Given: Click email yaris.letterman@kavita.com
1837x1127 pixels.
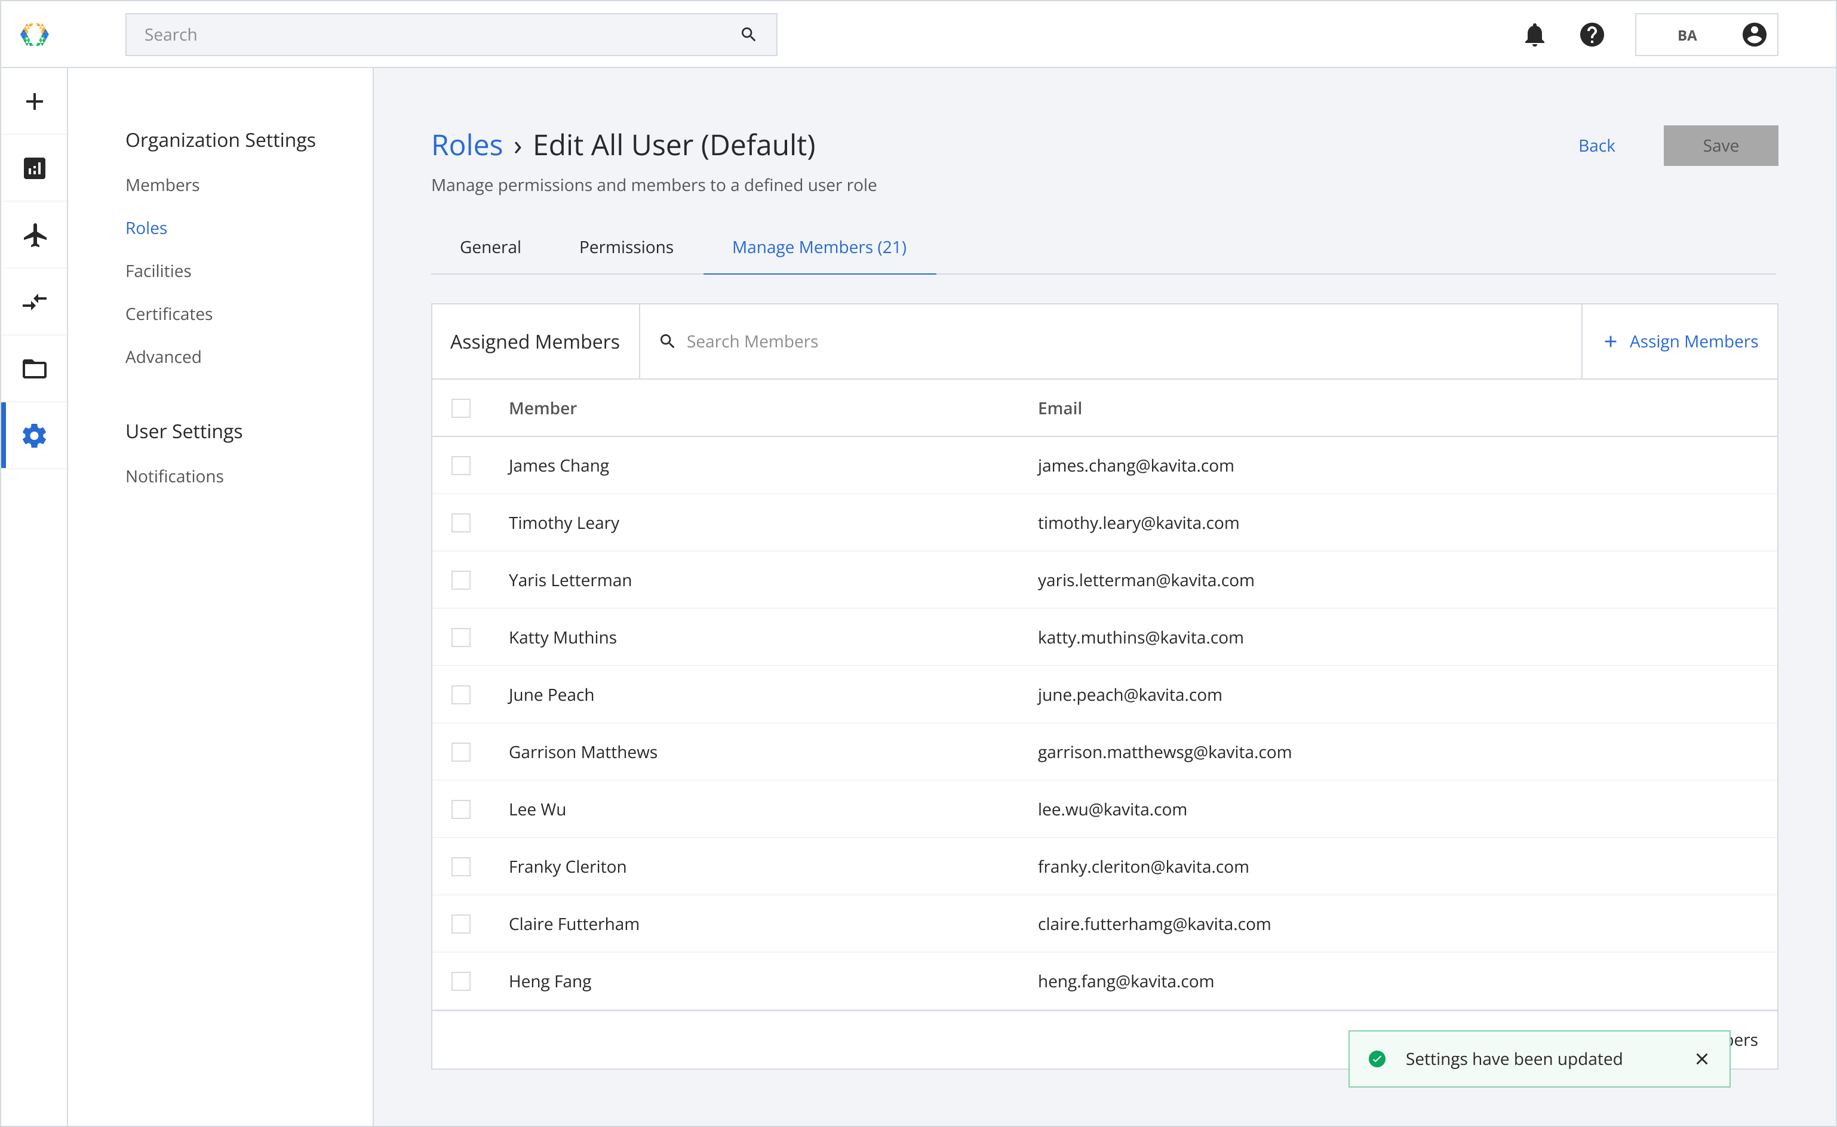Looking at the screenshot, I should tap(1146, 581).
